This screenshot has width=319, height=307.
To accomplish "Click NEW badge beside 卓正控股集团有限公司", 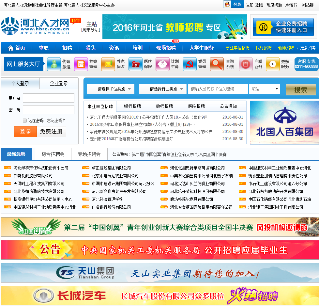I will [x=86, y=168].
